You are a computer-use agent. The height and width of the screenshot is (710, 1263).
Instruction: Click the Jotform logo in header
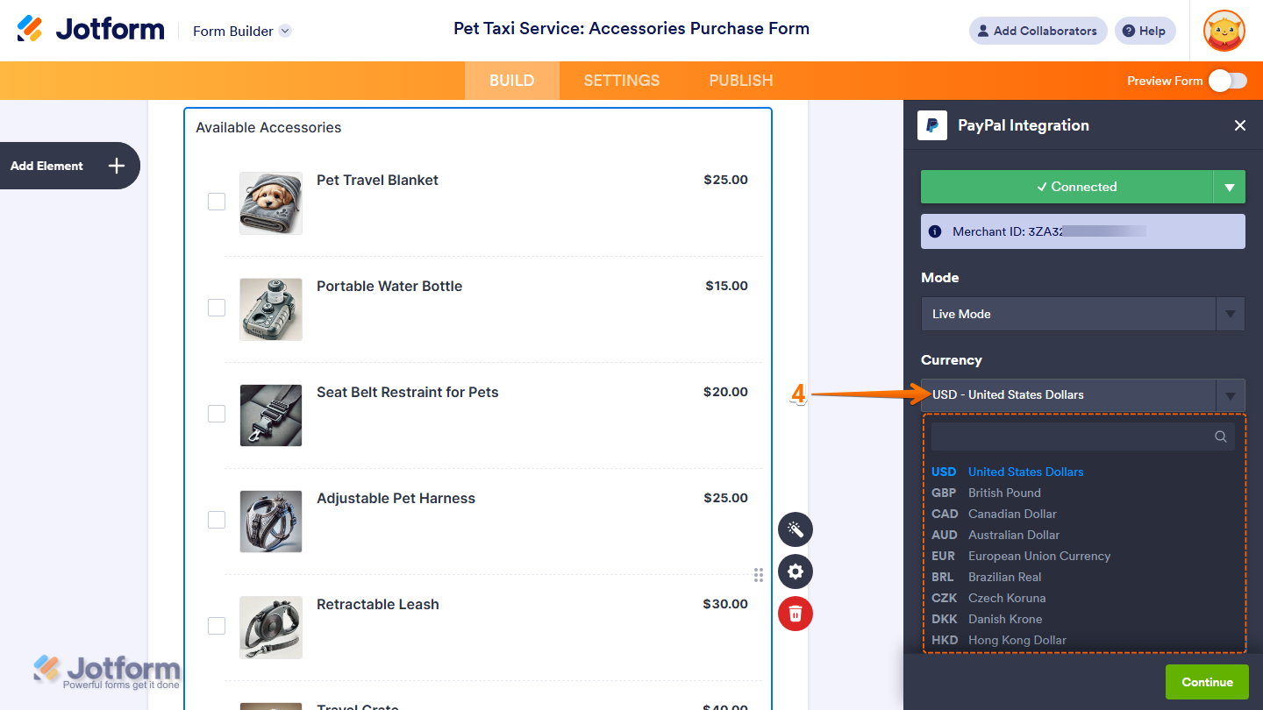coord(91,30)
